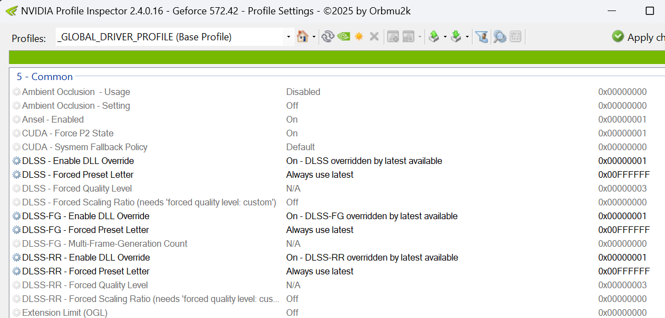Click gear icon beside DLSS-RR - Forced Preset Letter
Image resolution: width=665 pixels, height=318 pixels.
(x=17, y=272)
